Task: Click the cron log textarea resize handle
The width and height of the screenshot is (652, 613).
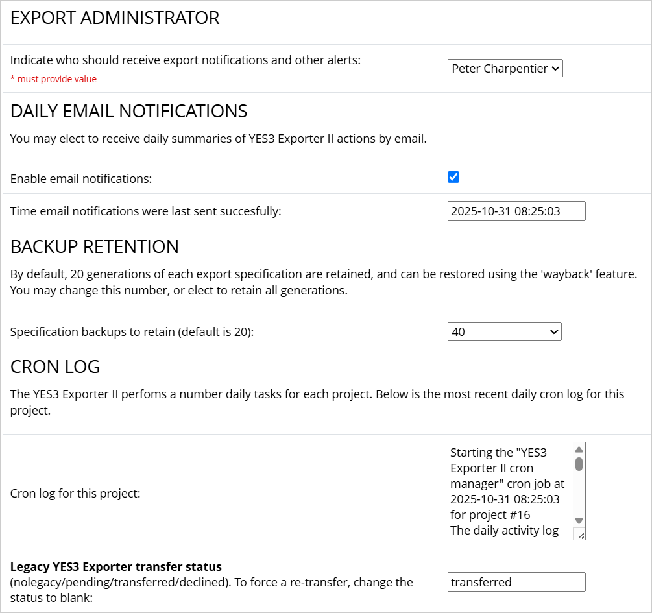Action: 580,535
